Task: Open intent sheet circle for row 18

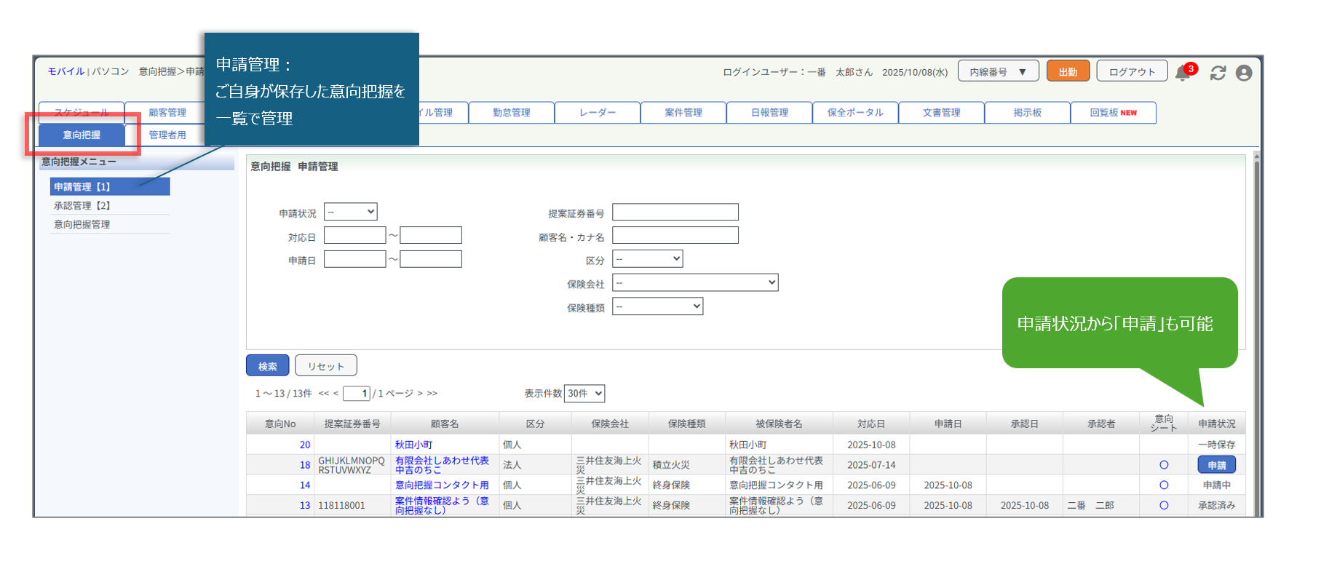Action: [1164, 465]
